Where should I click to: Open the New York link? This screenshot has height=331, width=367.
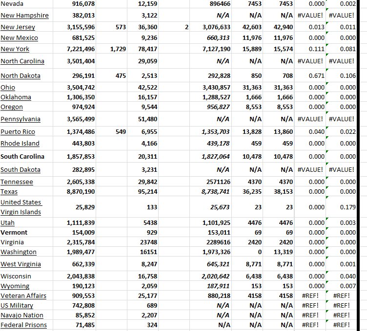(x=15, y=49)
